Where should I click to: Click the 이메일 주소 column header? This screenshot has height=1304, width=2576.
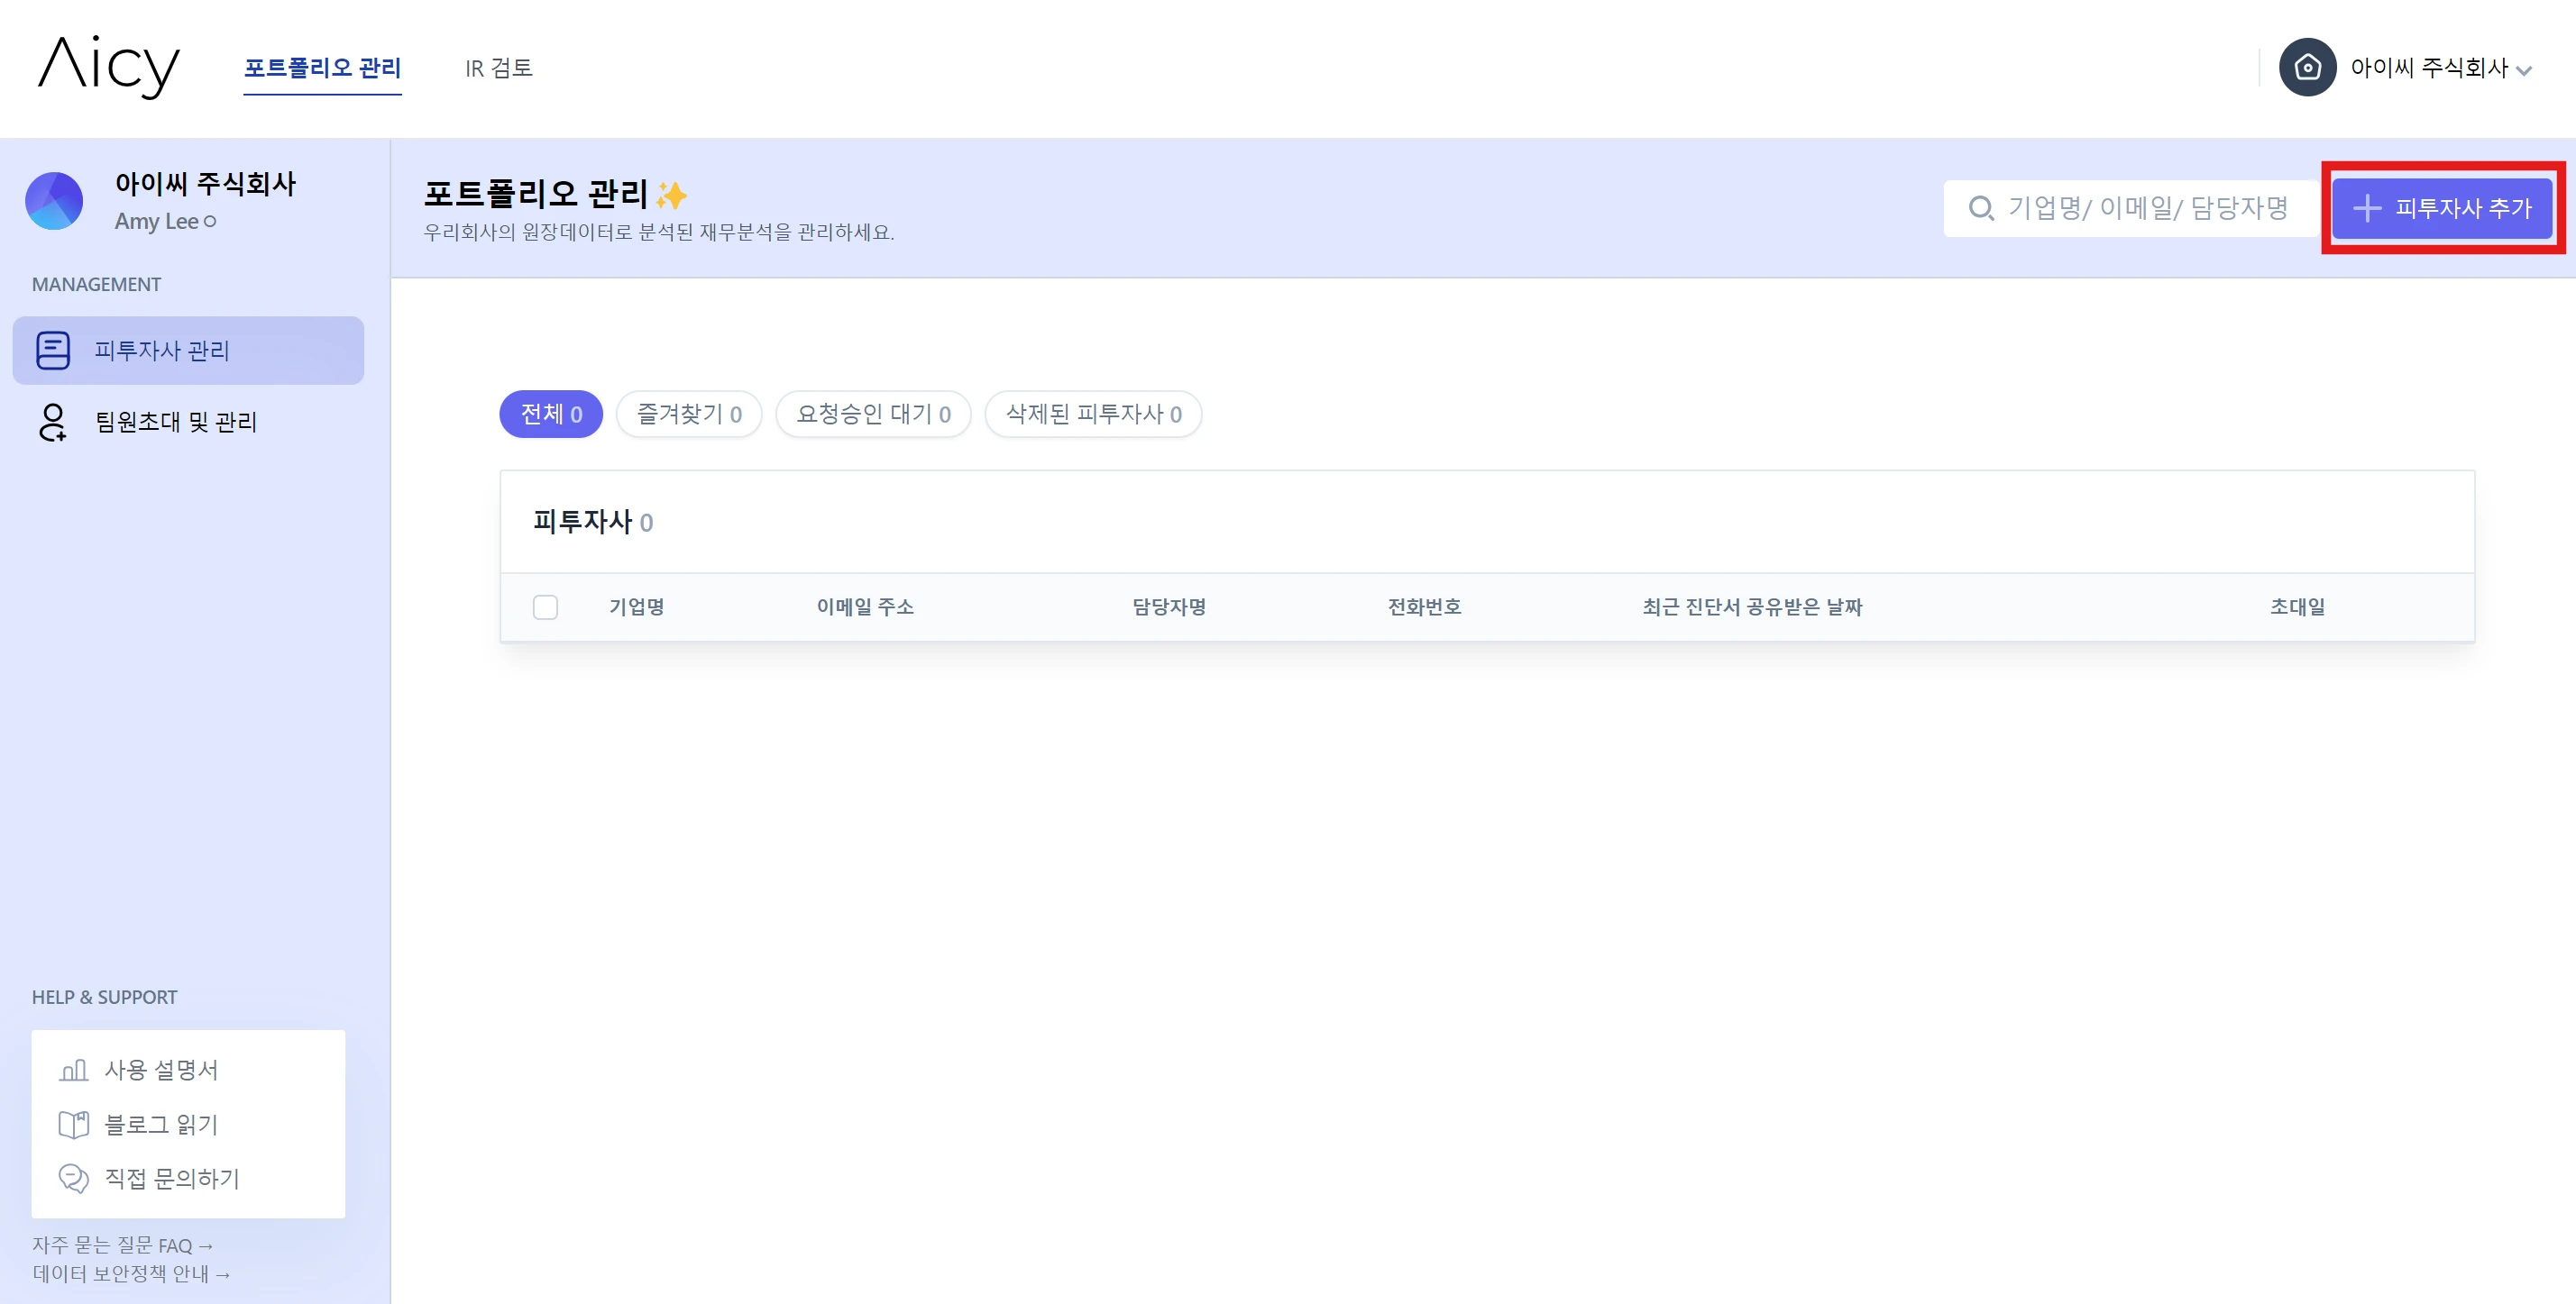click(x=865, y=606)
